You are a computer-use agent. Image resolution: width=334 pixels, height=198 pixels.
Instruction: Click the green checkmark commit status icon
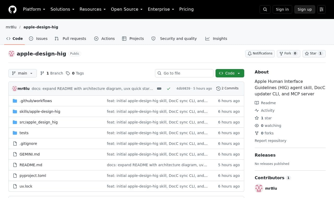tap(169, 89)
